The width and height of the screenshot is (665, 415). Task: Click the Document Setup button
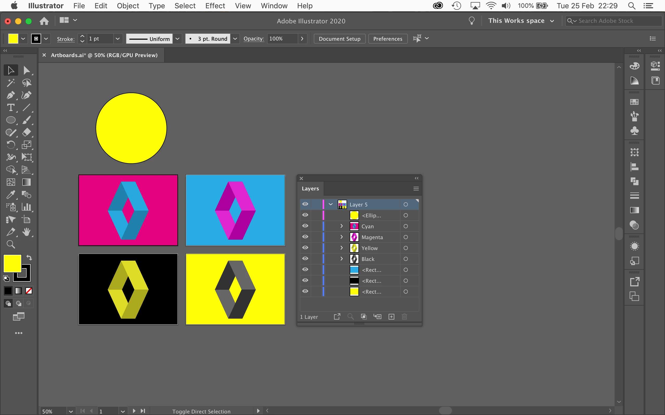(x=339, y=39)
